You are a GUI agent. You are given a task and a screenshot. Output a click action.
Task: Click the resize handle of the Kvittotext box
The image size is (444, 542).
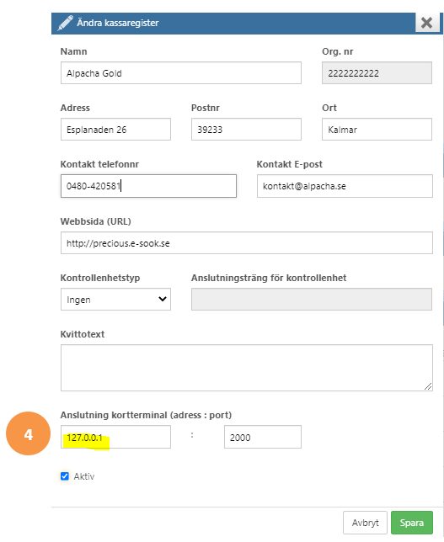428,386
